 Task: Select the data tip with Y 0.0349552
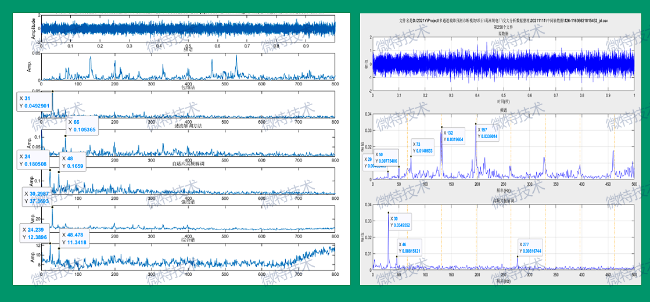(x=401, y=222)
